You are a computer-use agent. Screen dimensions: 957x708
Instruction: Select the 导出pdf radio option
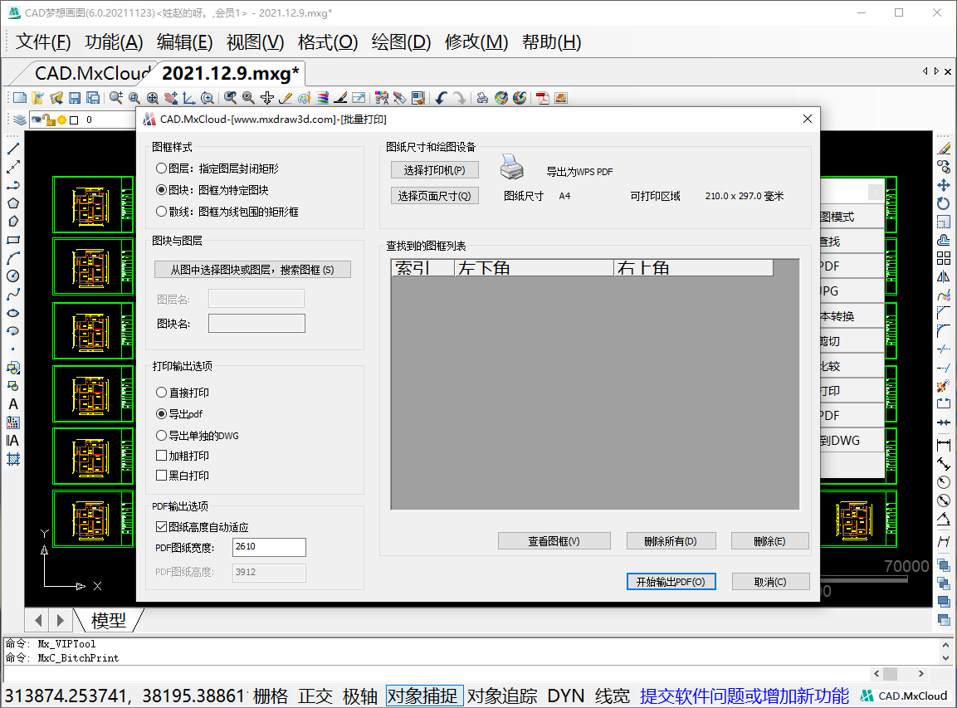tap(179, 414)
